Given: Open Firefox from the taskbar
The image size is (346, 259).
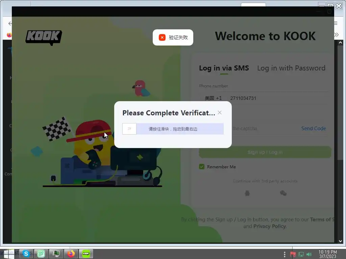Looking at the screenshot, I should [71, 254].
